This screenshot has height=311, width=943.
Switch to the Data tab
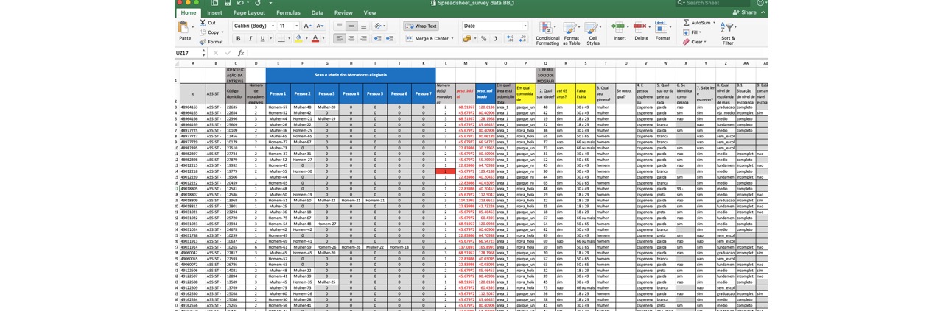[317, 12]
